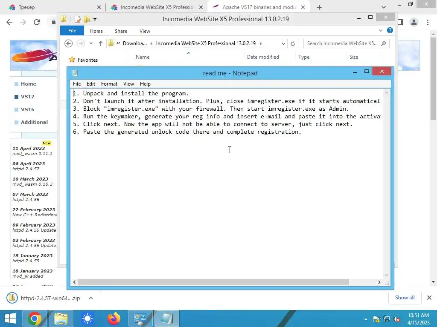Click Explorer search magnifier icon

[x=384, y=43]
